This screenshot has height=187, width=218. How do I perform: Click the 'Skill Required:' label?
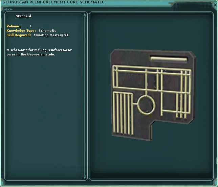coord(19,35)
